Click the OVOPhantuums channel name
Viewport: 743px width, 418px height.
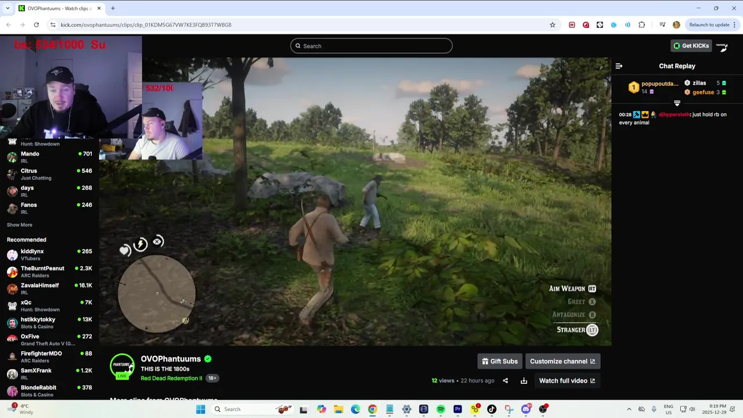[x=171, y=359]
